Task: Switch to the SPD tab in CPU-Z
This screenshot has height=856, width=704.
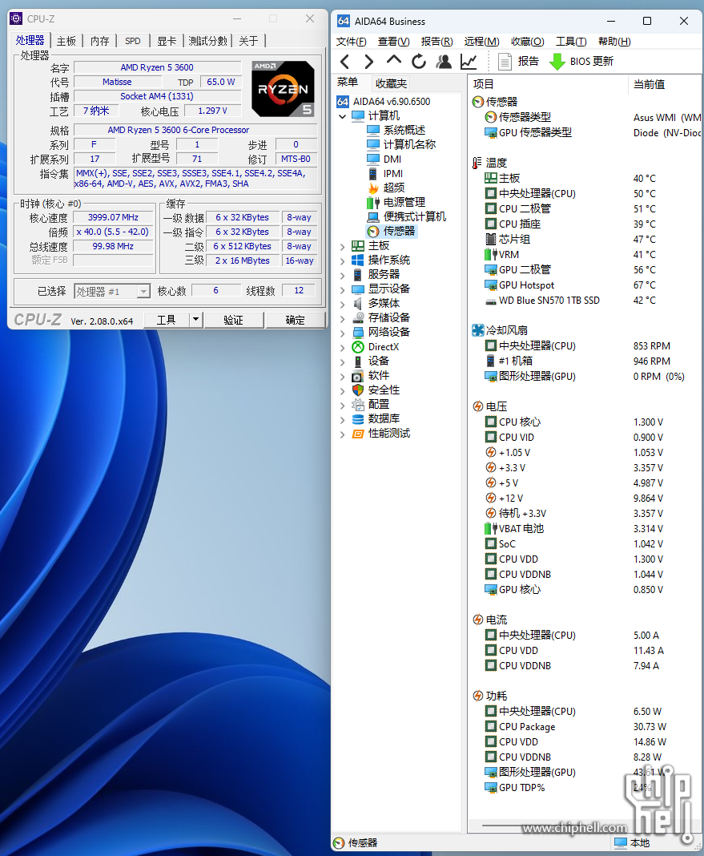Action: click(132, 41)
